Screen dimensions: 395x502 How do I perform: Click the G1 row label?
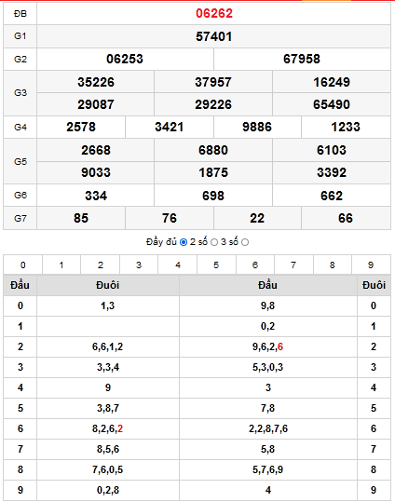point(20,36)
